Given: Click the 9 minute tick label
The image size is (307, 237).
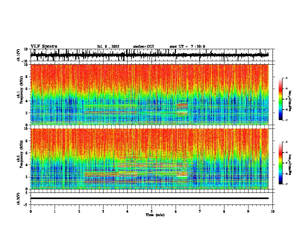Looking at the screenshot, I should 248,211.
